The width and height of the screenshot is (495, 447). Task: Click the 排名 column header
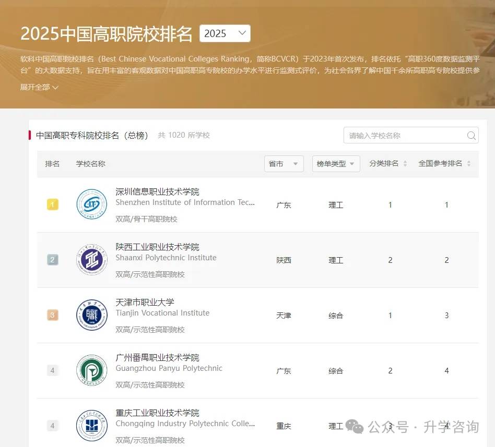pos(52,164)
